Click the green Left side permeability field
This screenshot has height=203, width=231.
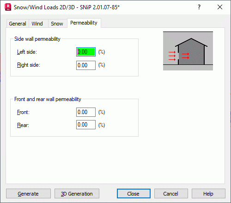coord(86,52)
